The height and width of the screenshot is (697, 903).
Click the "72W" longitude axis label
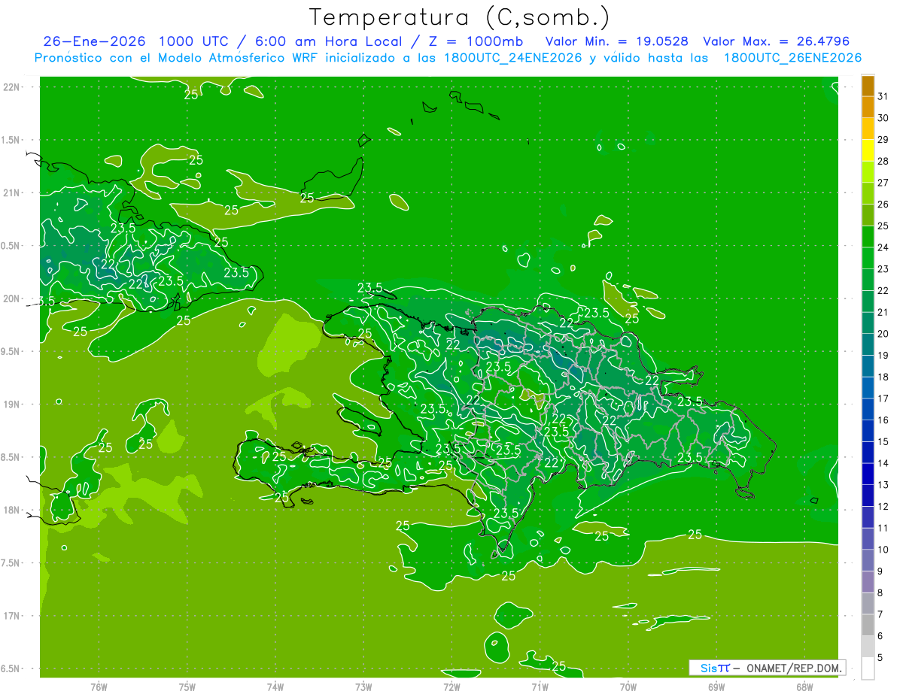pyautogui.click(x=451, y=687)
